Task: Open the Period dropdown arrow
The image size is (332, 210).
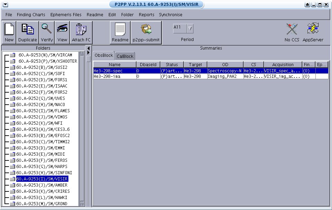Action: tap(190, 28)
